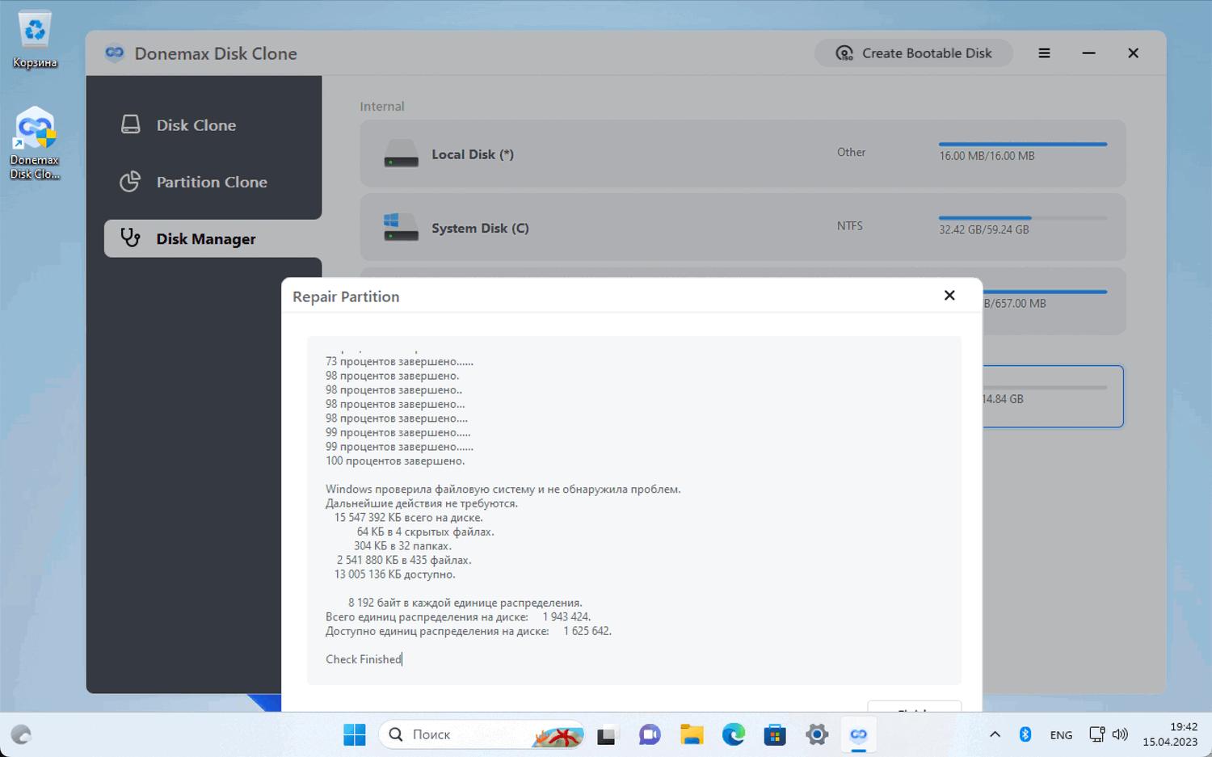
Task: Click the taskbar search field labeled Поиск
Action: pos(482,734)
